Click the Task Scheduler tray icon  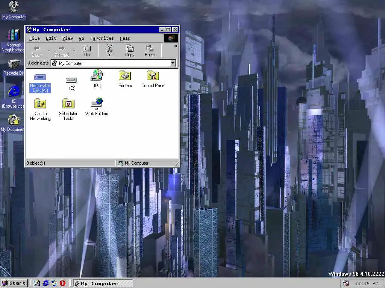pyautogui.click(x=346, y=283)
